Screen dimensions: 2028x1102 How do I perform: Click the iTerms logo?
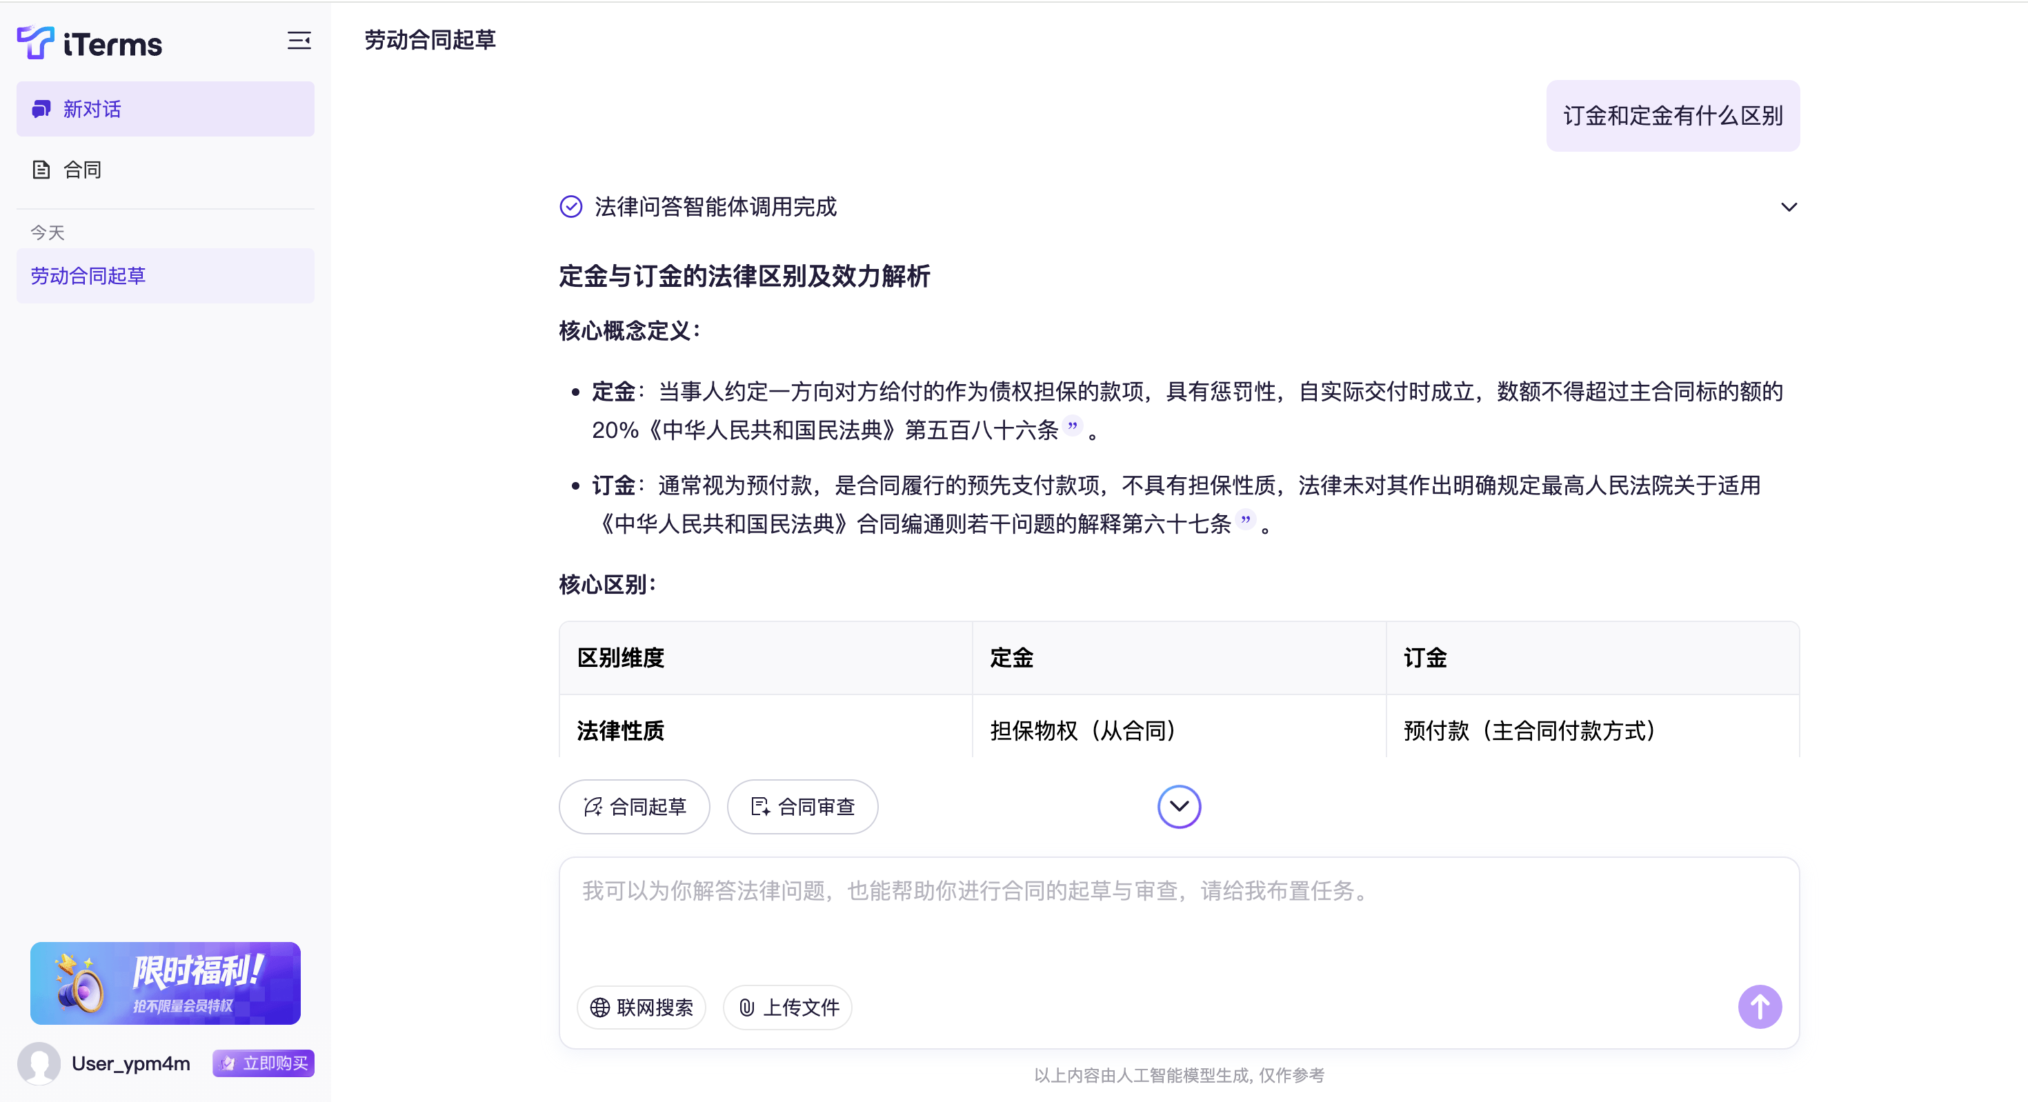pyautogui.click(x=90, y=43)
